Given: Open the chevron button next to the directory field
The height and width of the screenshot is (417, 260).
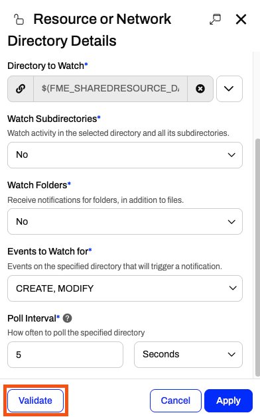Looking at the screenshot, I should click(x=229, y=89).
